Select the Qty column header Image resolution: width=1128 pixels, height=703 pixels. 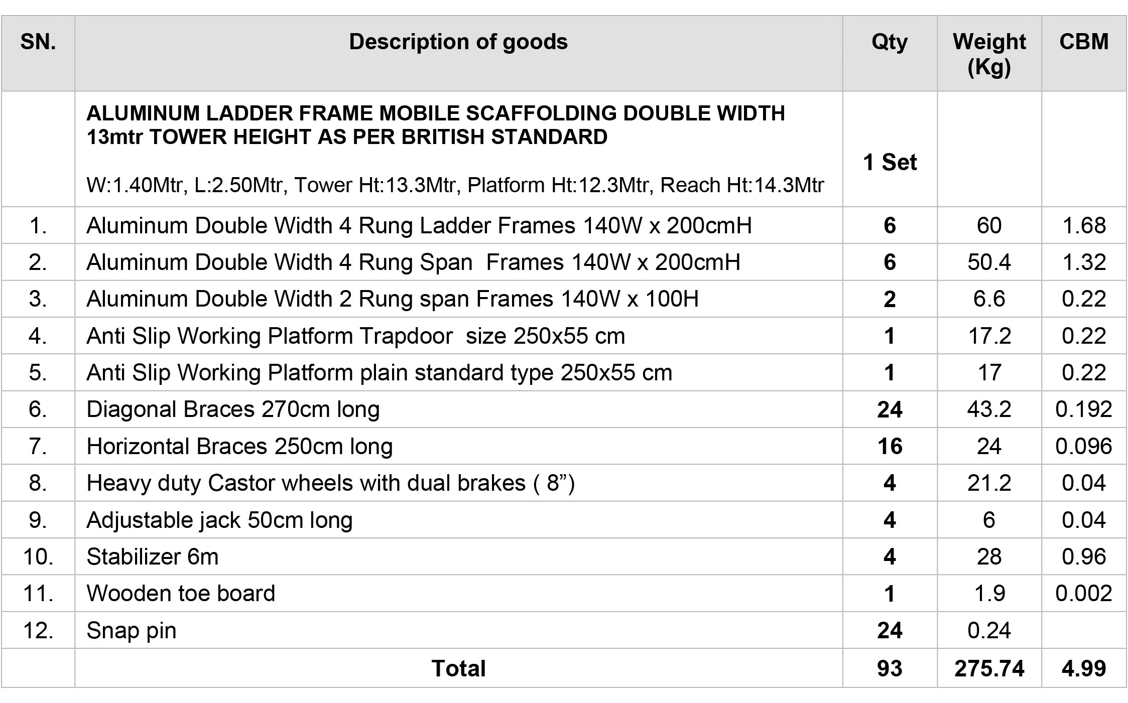point(890,53)
